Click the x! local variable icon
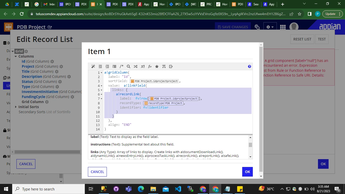345x194 pixels. (x=143, y=66)
